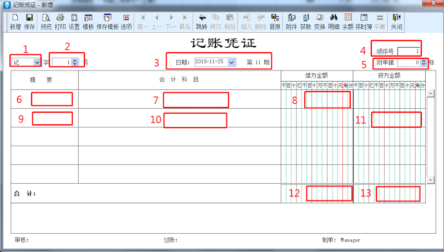
Task: Click the 会计科目 column header
Action: click(179, 79)
